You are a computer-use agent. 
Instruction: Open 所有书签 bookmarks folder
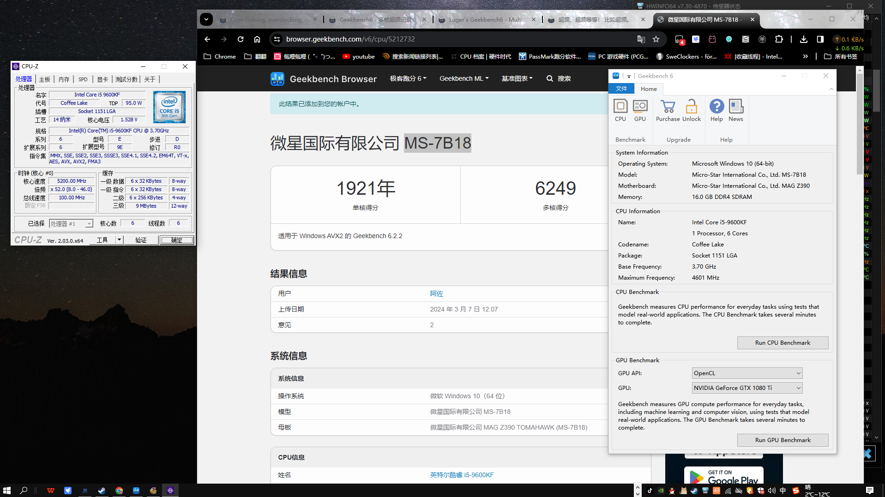click(841, 56)
